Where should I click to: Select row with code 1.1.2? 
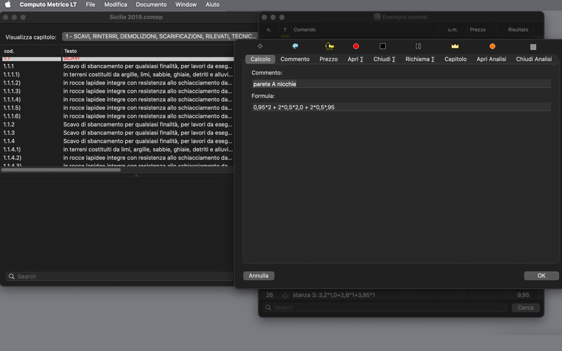[x=117, y=124]
